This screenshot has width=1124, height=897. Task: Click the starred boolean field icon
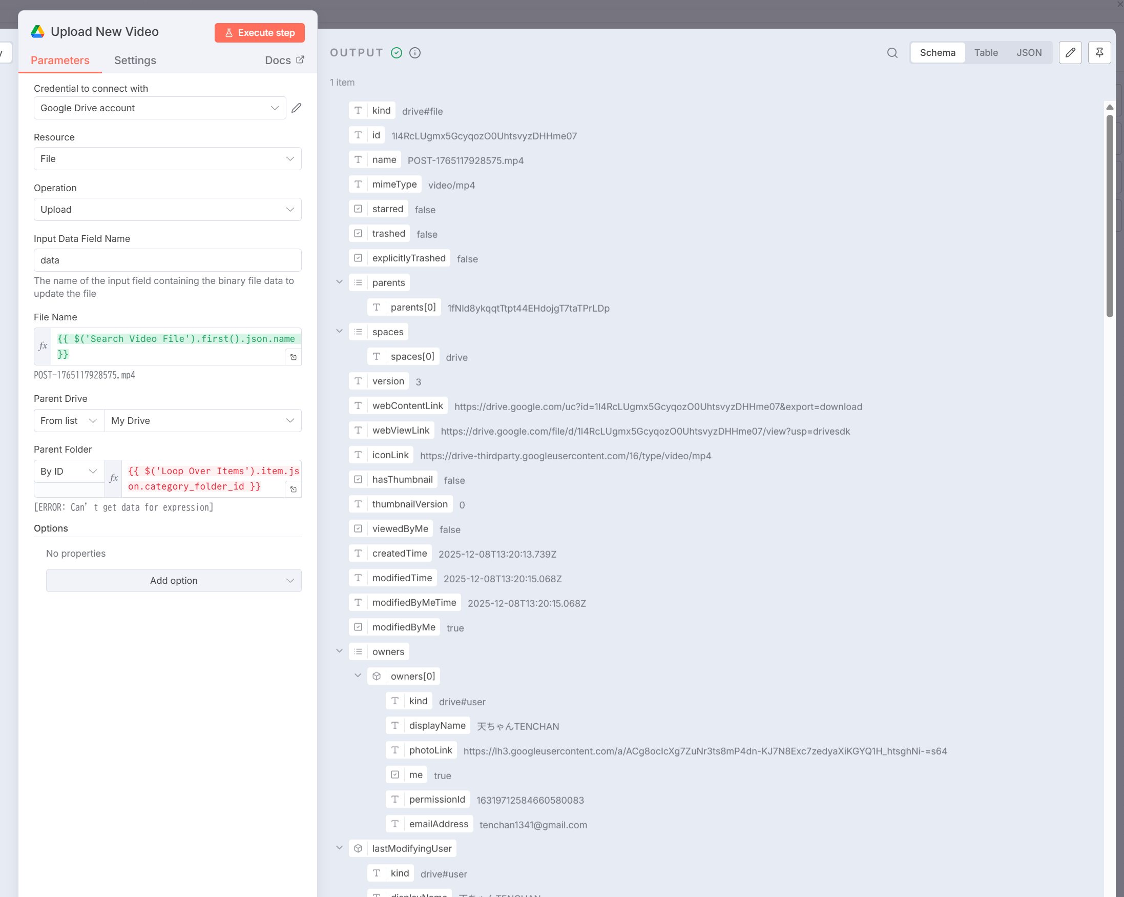pos(358,209)
